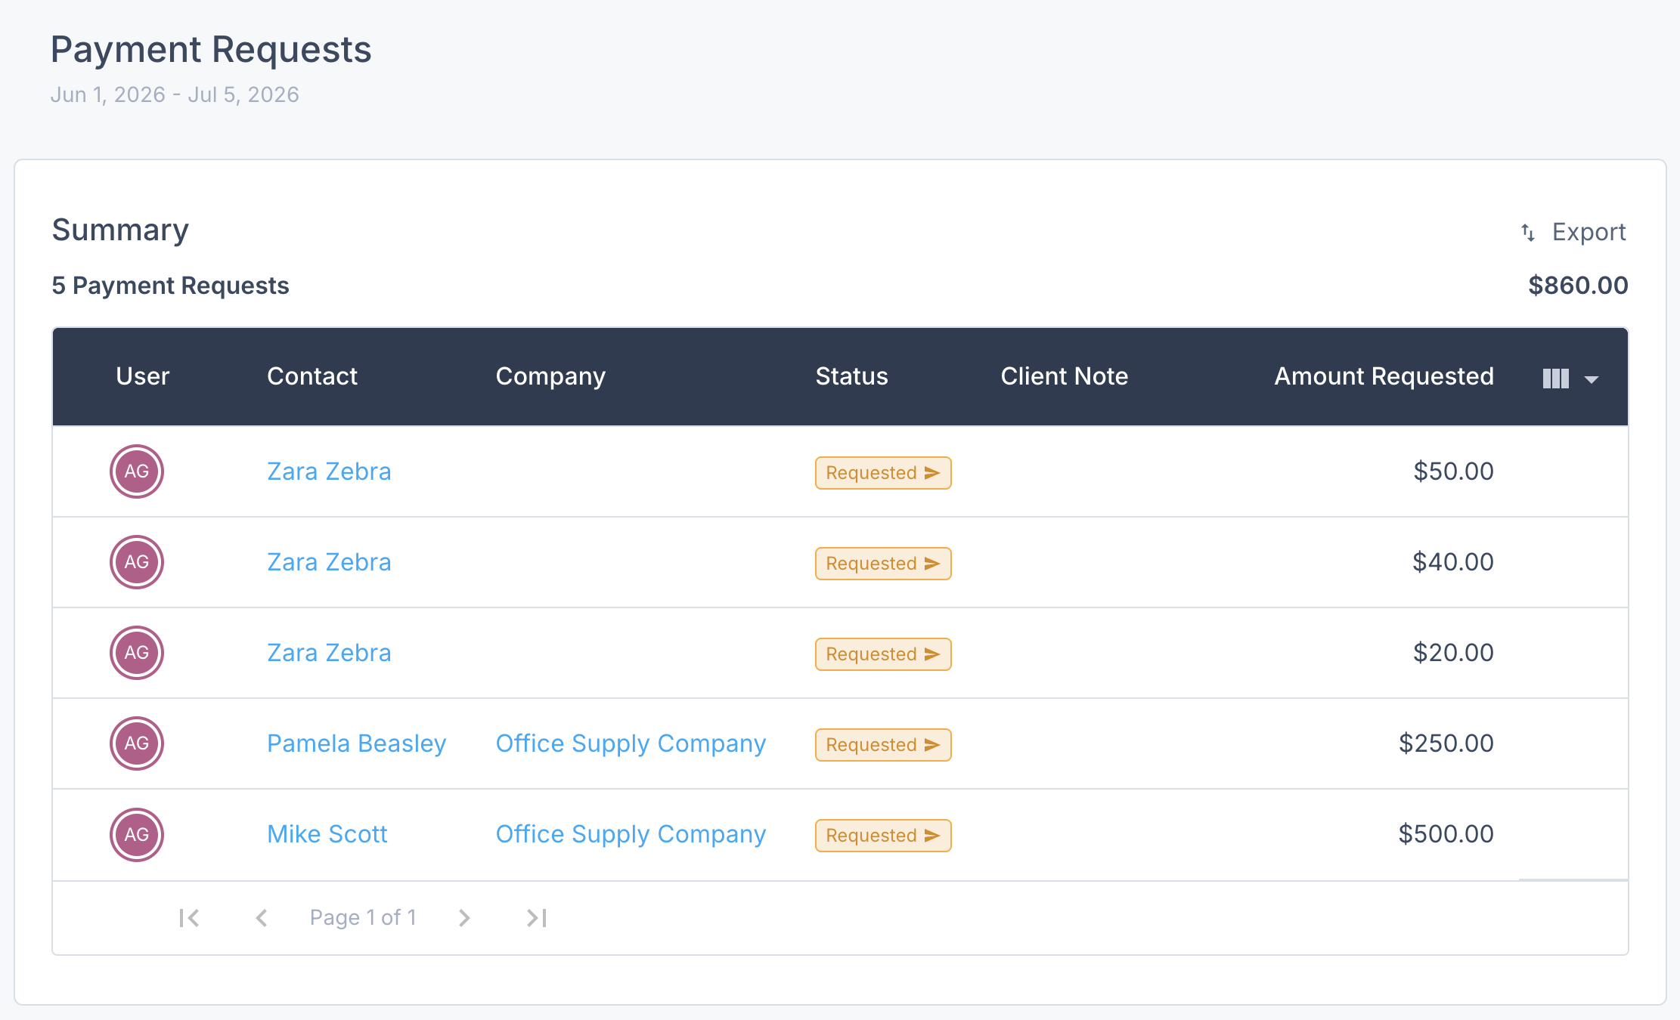Click Requested badge in Mike Scott's row

click(883, 836)
